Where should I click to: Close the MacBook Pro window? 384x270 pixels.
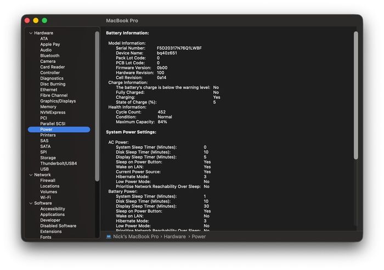[x=27, y=21]
